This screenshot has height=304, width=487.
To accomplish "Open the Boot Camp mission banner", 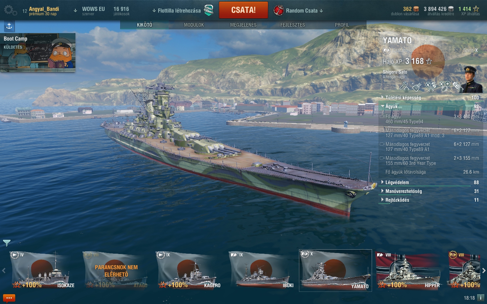I will [38, 52].
